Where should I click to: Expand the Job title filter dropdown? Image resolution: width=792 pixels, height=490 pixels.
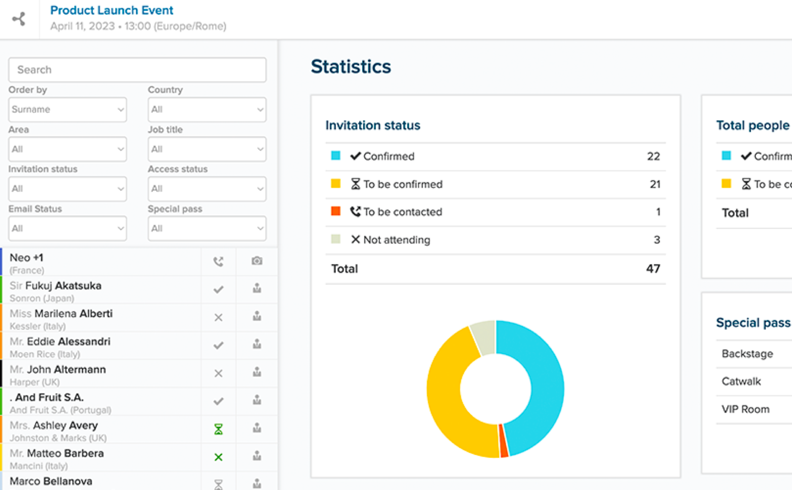pyautogui.click(x=207, y=149)
